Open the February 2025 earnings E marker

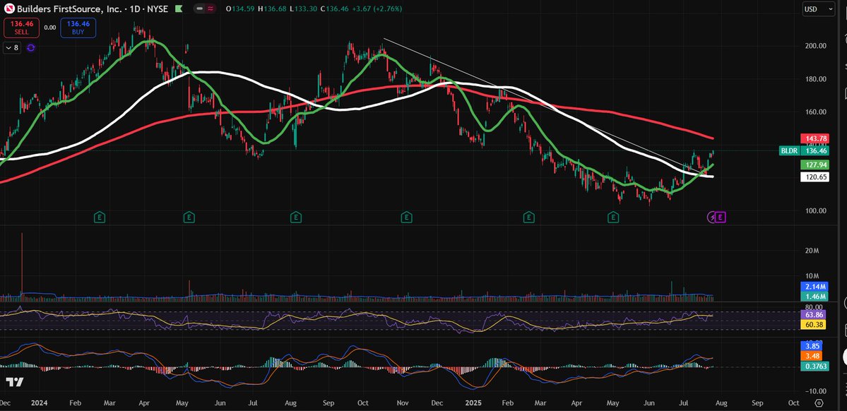529,217
